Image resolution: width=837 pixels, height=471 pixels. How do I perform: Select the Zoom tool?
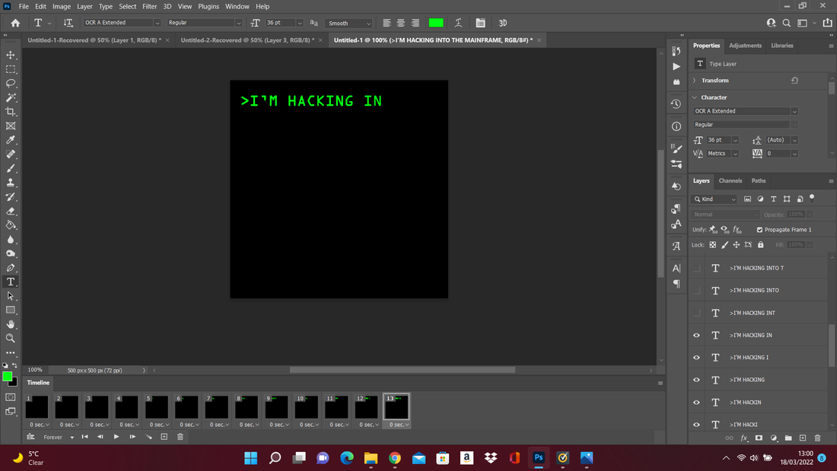pos(11,339)
